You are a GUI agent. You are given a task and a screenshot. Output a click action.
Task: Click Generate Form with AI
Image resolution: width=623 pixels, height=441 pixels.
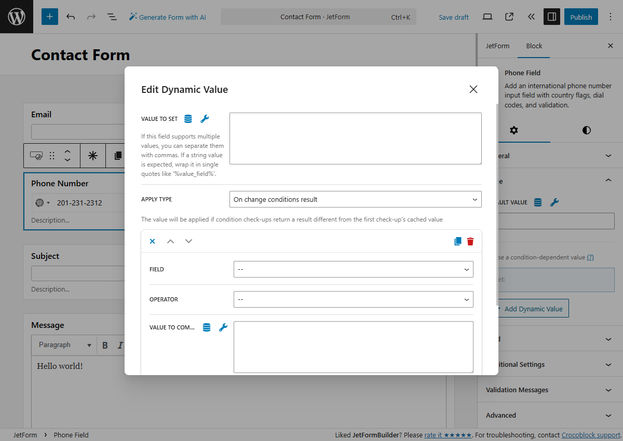[168, 17]
